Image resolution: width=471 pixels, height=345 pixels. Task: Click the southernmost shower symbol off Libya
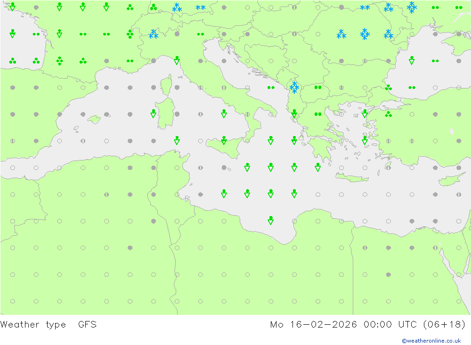[271, 220]
